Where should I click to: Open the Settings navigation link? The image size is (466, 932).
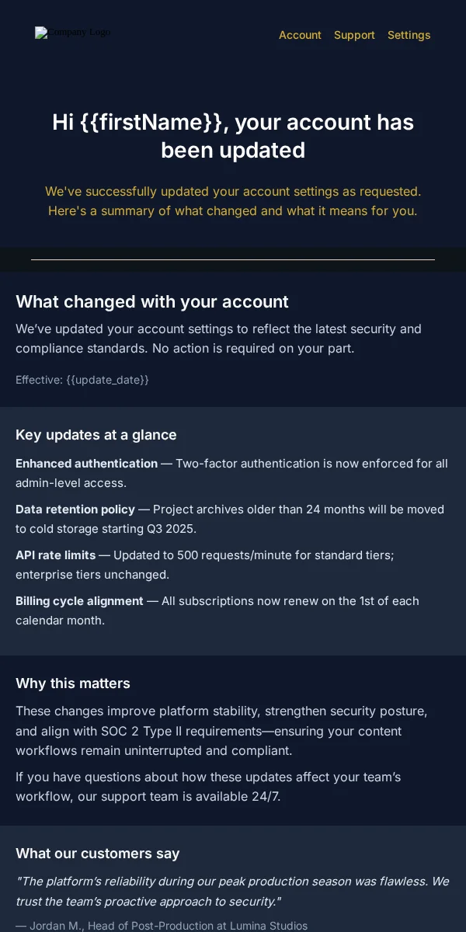coord(409,35)
